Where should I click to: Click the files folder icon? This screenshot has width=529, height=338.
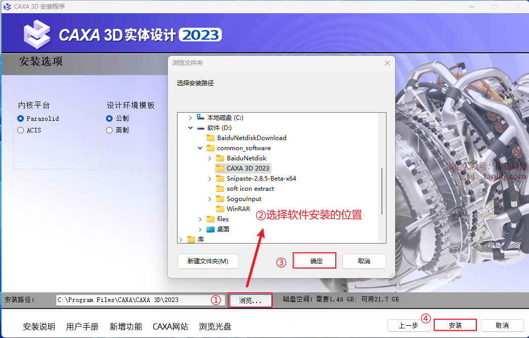coord(210,219)
